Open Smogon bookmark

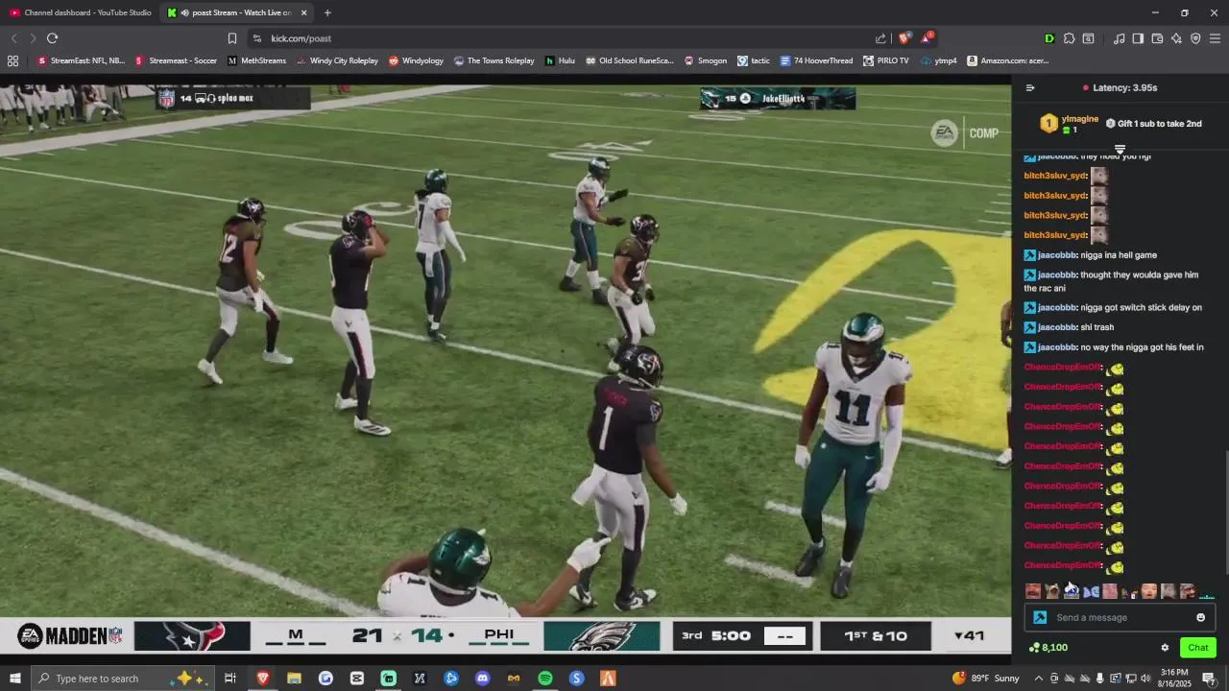pos(705,60)
